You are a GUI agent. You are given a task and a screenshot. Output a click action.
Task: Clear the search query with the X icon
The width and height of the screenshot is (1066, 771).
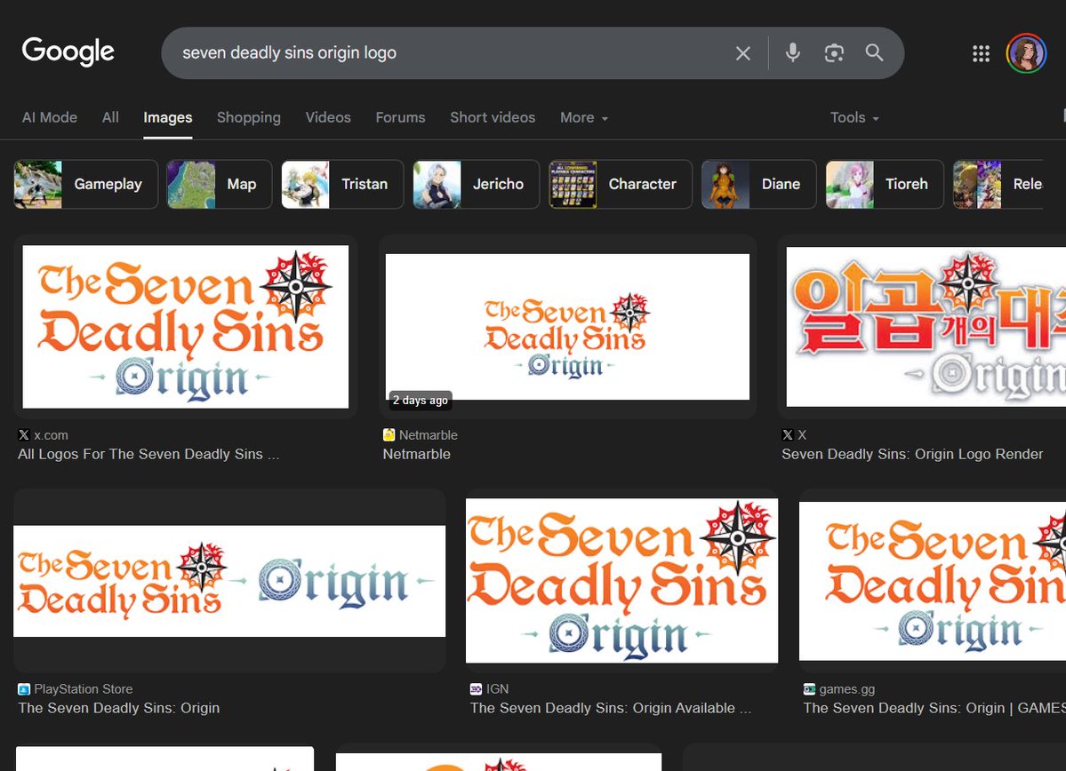743,53
